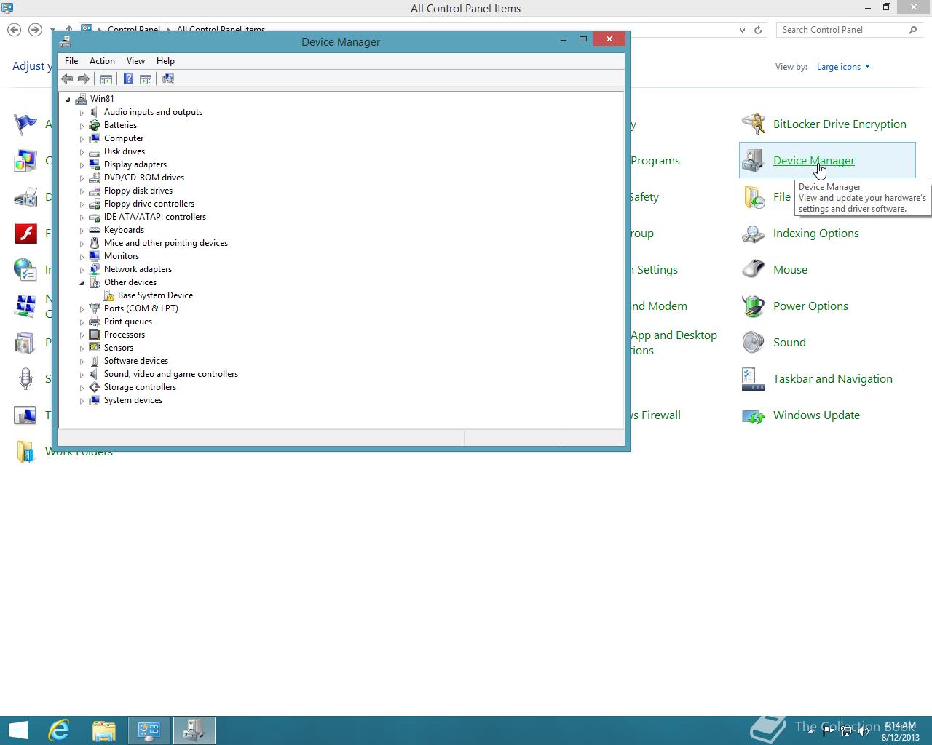Collapse the Other devices node
This screenshot has width=932, height=745.
click(82, 283)
